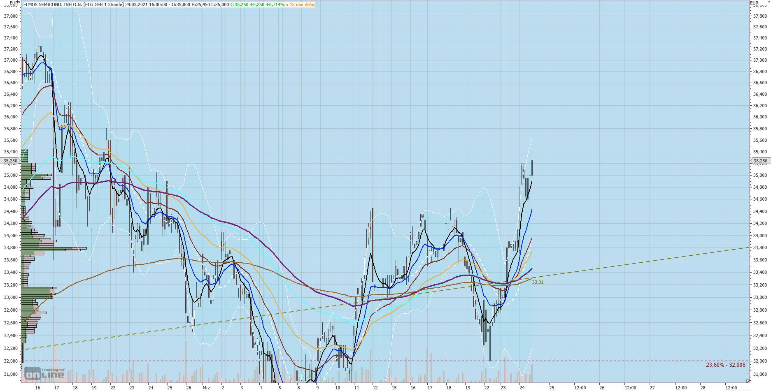Click the 36,000 label on the right price axis
Image resolution: width=771 pixels, height=391 pixels.
tap(759, 117)
